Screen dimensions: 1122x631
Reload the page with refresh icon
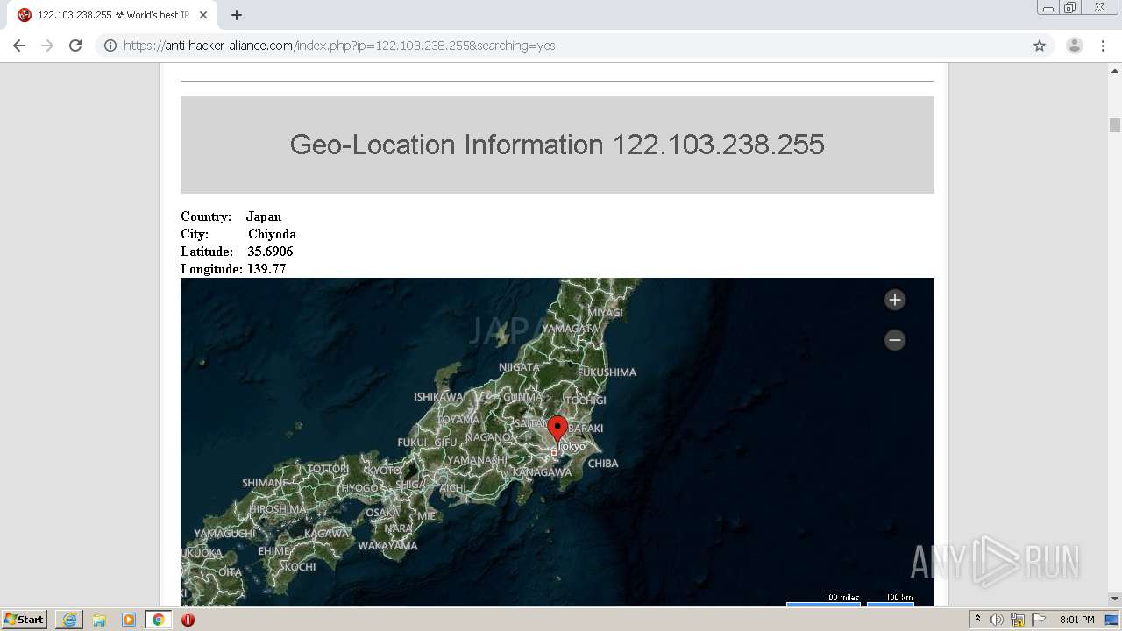[x=75, y=46]
